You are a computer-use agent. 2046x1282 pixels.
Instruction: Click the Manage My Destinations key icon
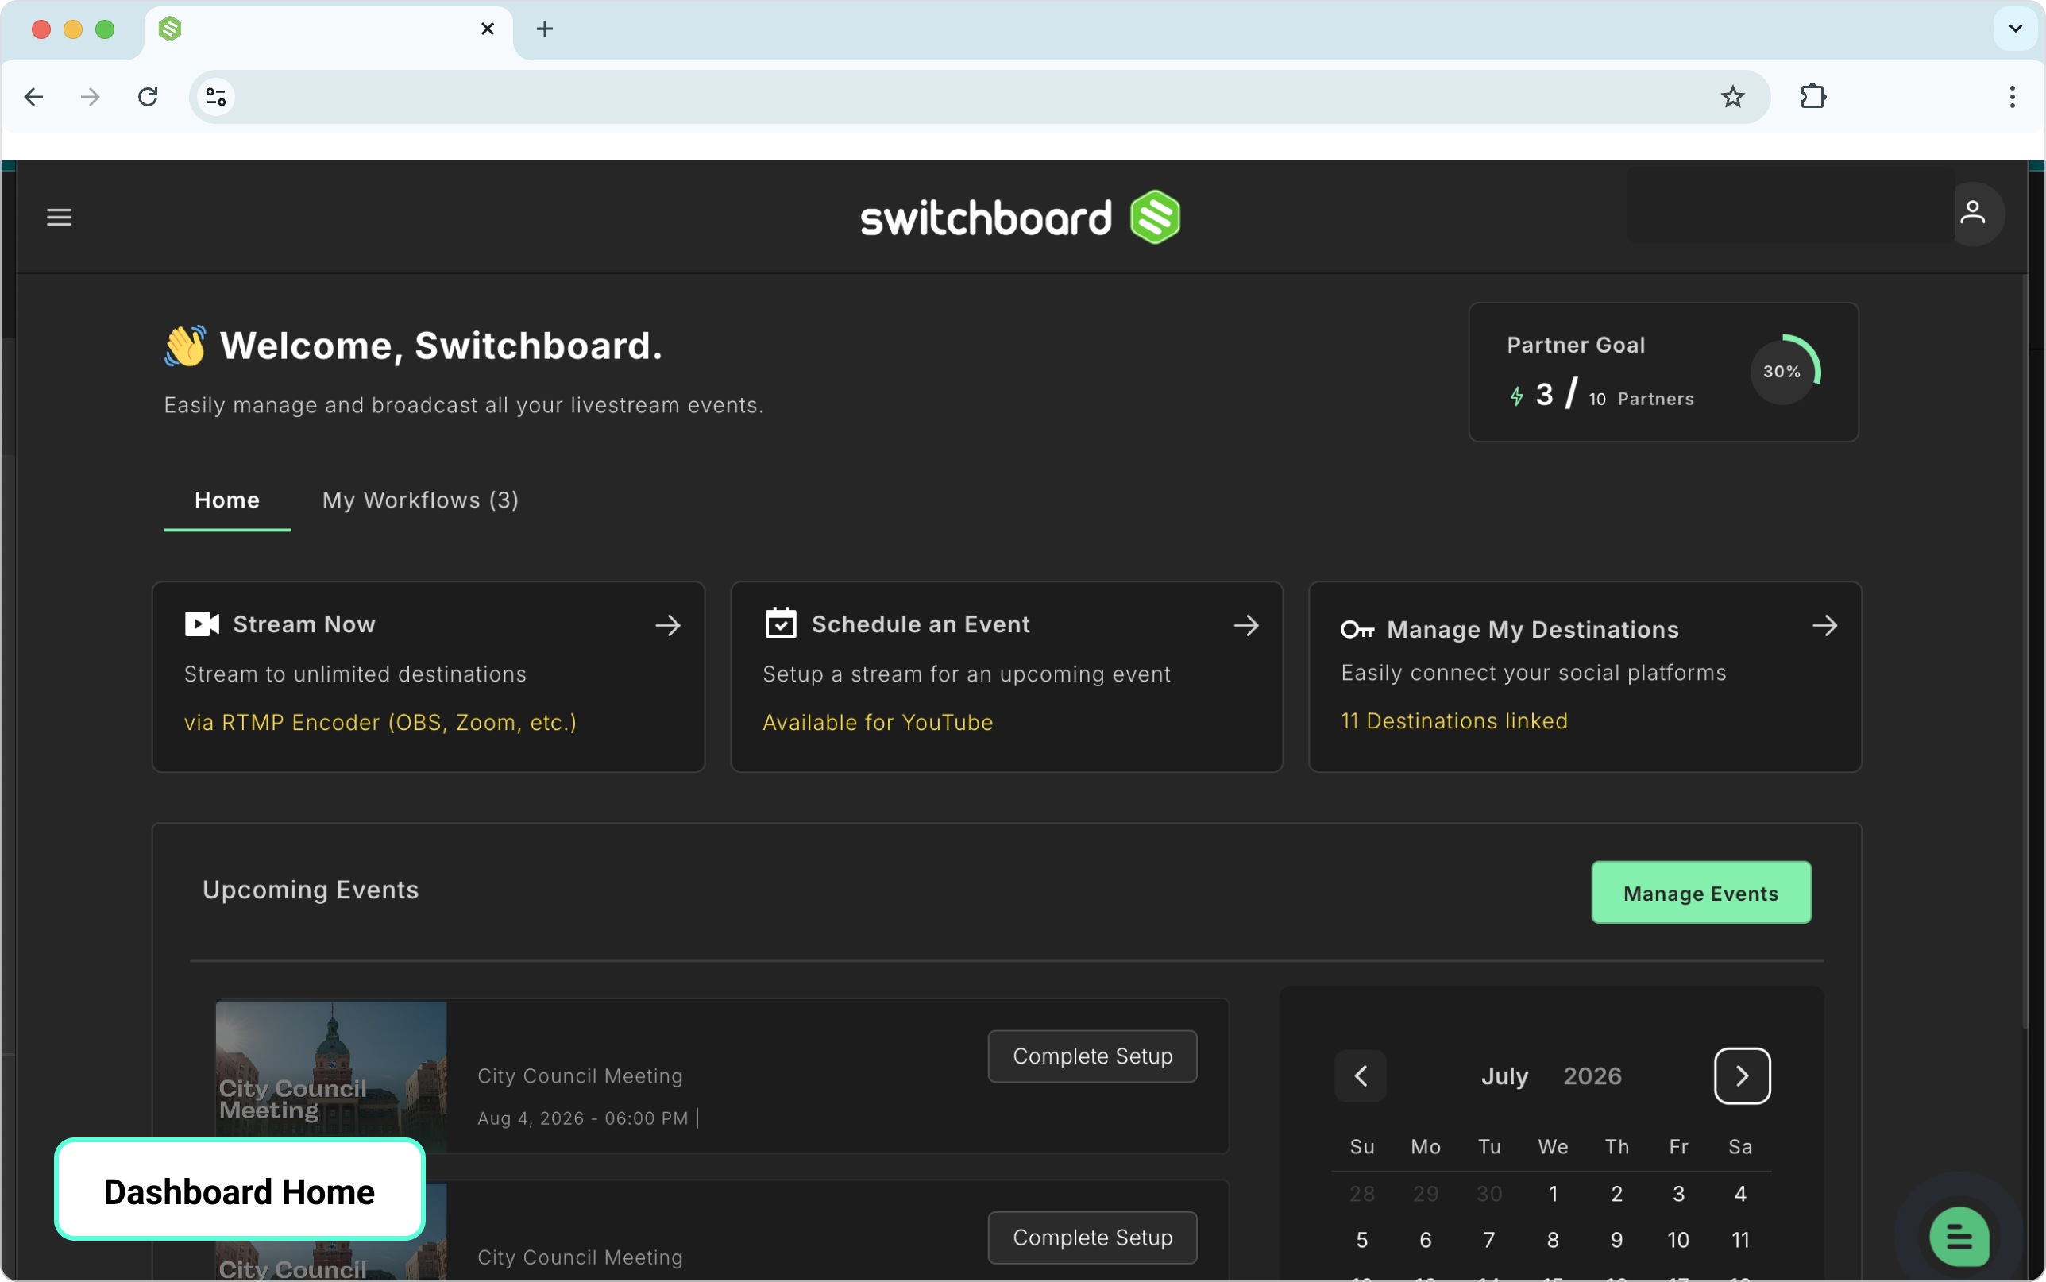pos(1358,629)
